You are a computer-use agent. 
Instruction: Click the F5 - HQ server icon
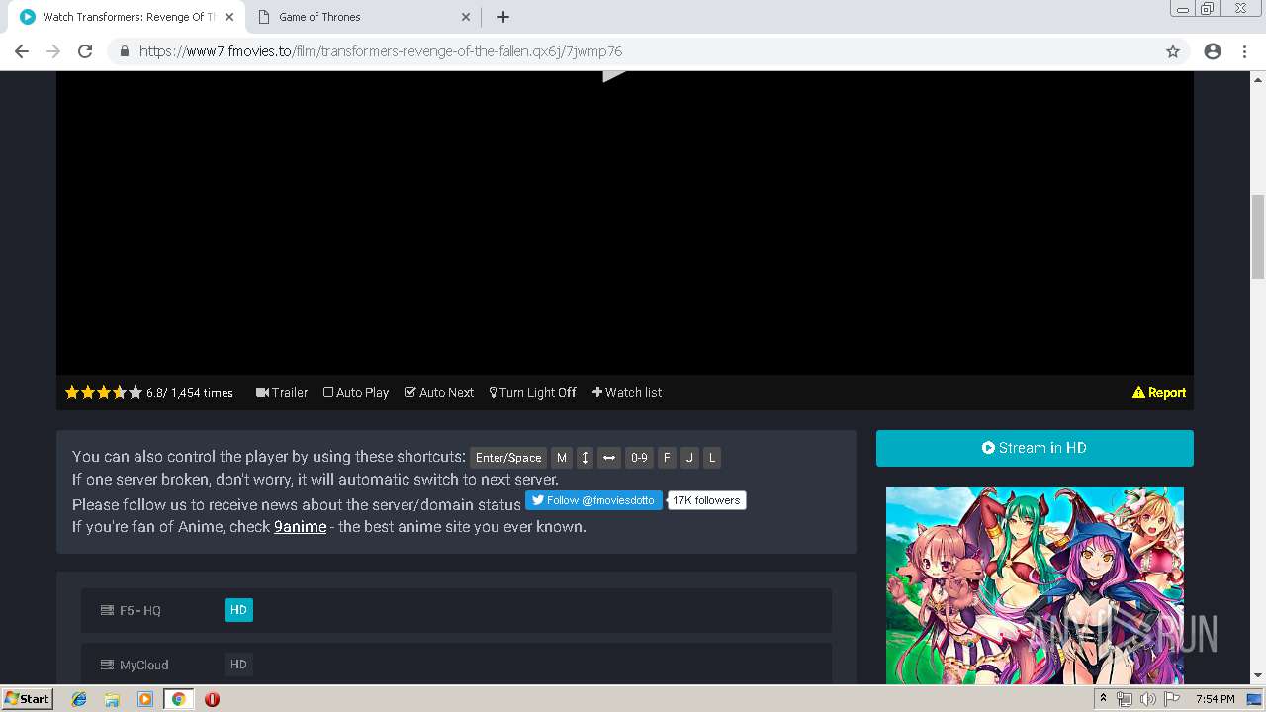(x=107, y=611)
